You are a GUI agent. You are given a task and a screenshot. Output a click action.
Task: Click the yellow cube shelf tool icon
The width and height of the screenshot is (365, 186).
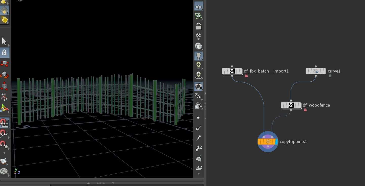(x=4, y=20)
